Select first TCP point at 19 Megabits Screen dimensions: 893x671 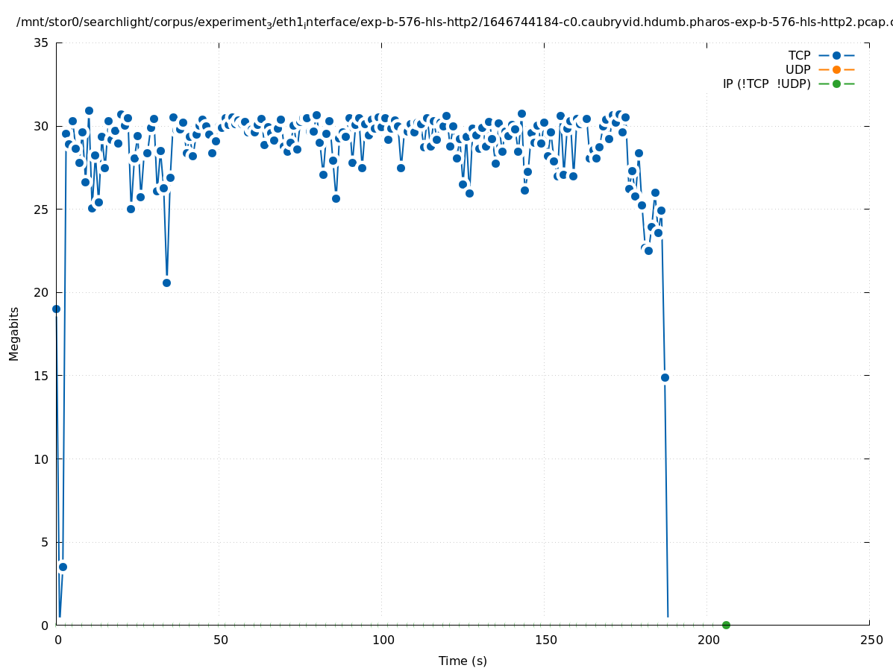pyautogui.click(x=56, y=309)
